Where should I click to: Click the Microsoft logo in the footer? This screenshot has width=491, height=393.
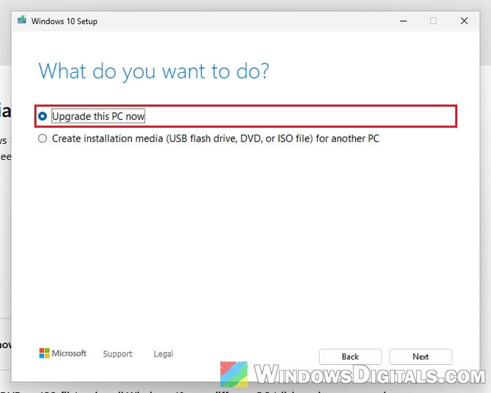[x=62, y=353]
